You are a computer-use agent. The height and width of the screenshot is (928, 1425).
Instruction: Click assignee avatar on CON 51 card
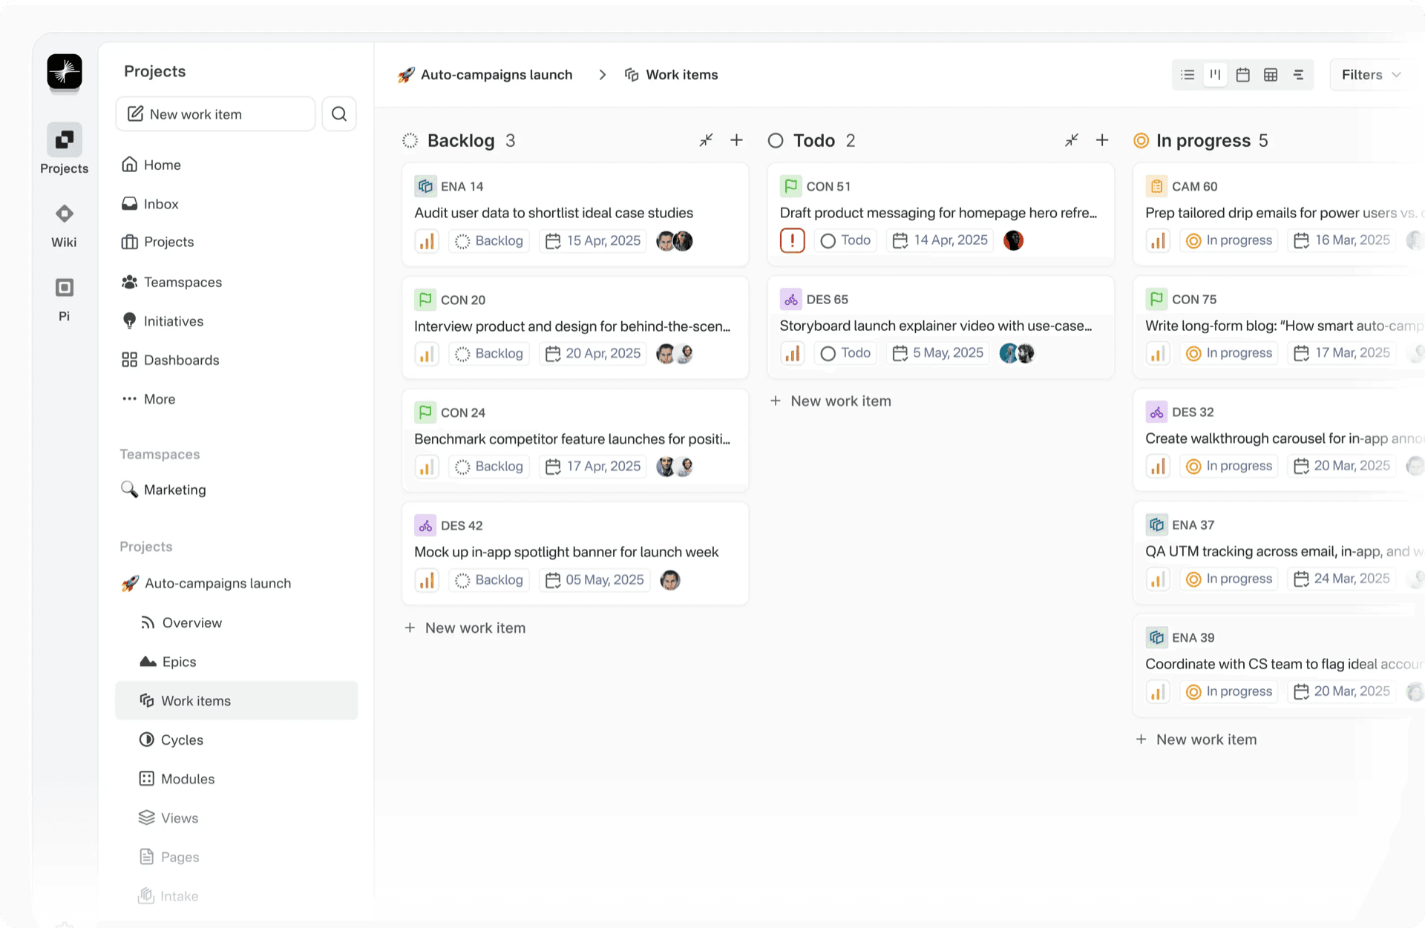1013,240
